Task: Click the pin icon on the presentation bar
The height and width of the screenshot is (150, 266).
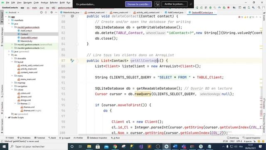Action: (191, 4)
